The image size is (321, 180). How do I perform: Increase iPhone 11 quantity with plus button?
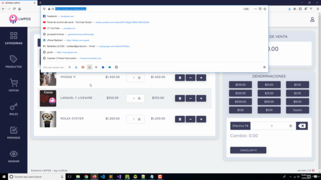[201, 78]
